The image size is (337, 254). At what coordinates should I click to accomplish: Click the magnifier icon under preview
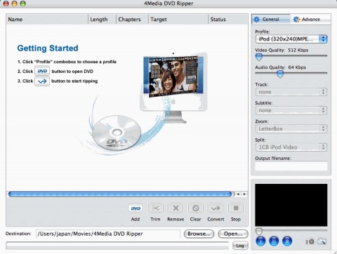point(322,241)
